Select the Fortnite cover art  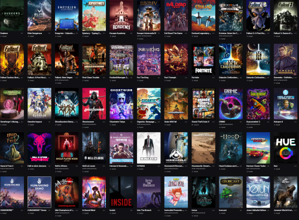pos(203,59)
